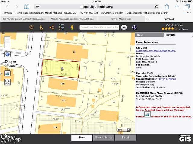Tap Safari back arrow
The image size is (193, 144).
(7, 7)
